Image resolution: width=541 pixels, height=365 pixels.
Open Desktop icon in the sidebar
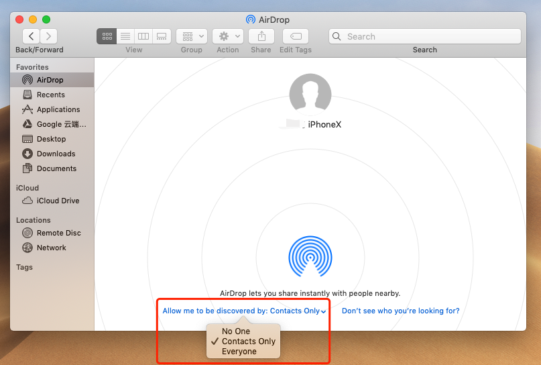click(27, 139)
